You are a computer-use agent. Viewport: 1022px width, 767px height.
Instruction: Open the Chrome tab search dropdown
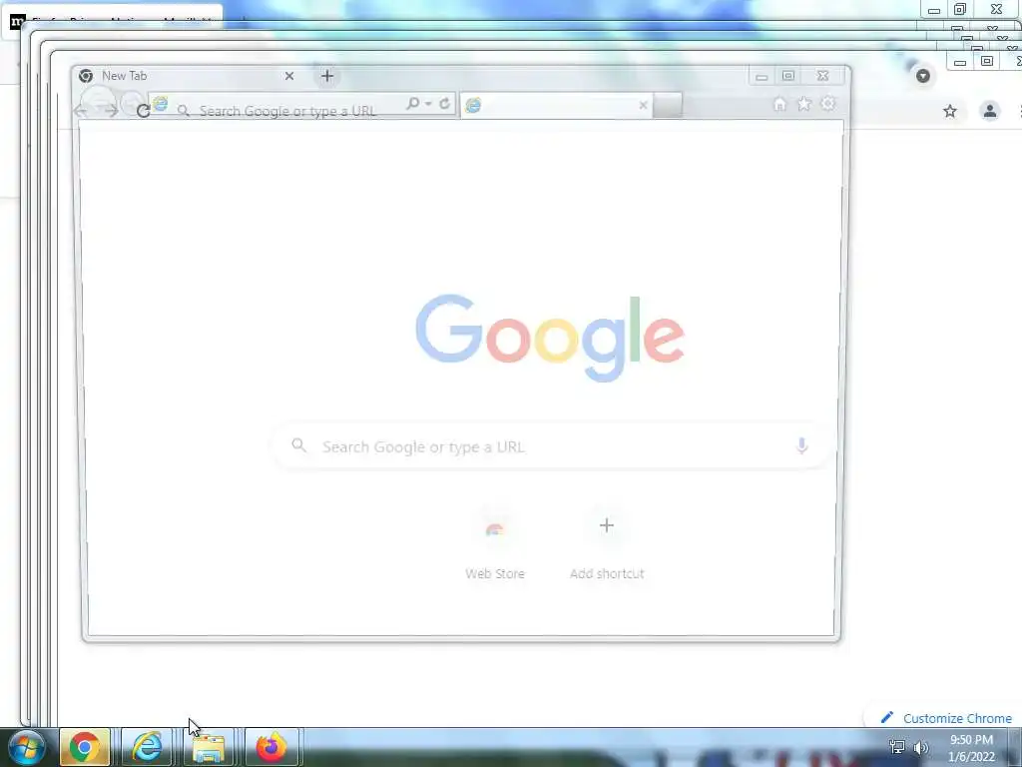(x=923, y=76)
